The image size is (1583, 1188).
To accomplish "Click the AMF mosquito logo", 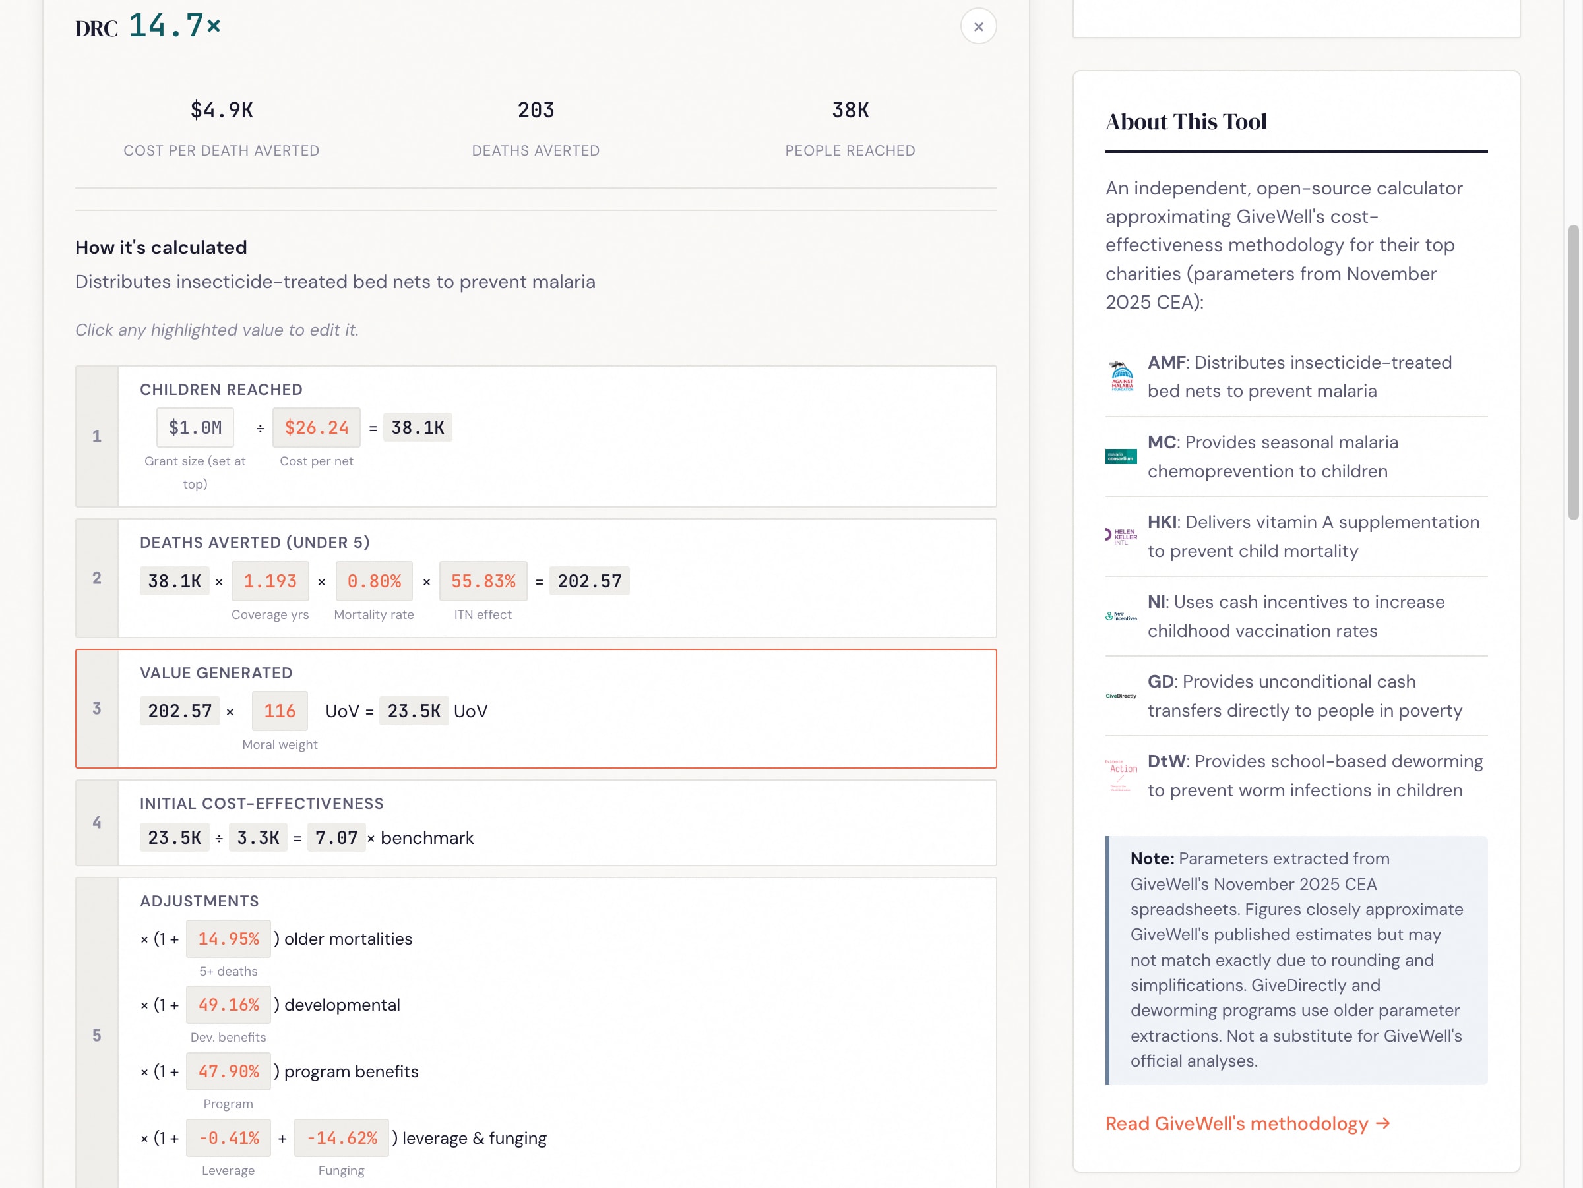I will (x=1120, y=377).
